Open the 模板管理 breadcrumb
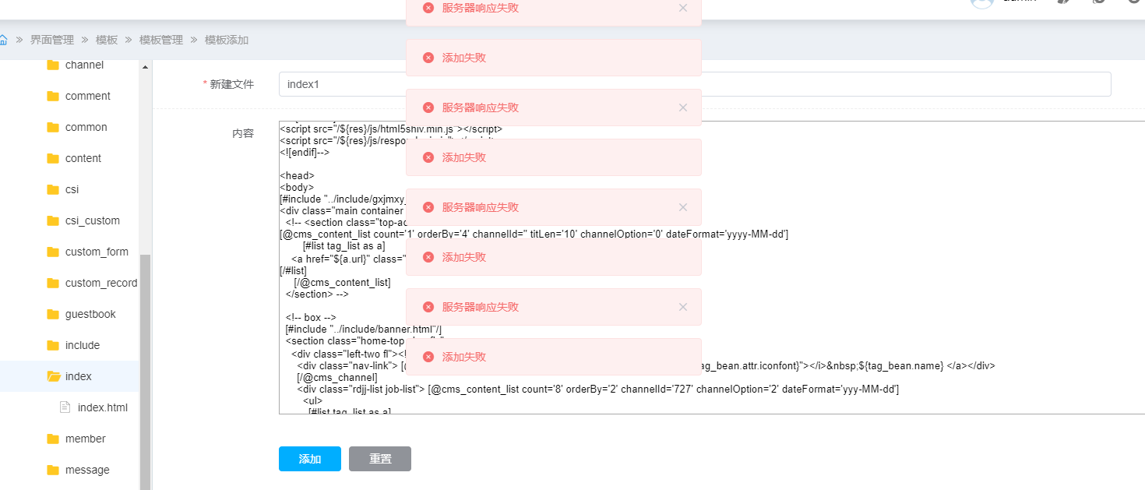Viewport: 1145px width, 490px height. (161, 40)
